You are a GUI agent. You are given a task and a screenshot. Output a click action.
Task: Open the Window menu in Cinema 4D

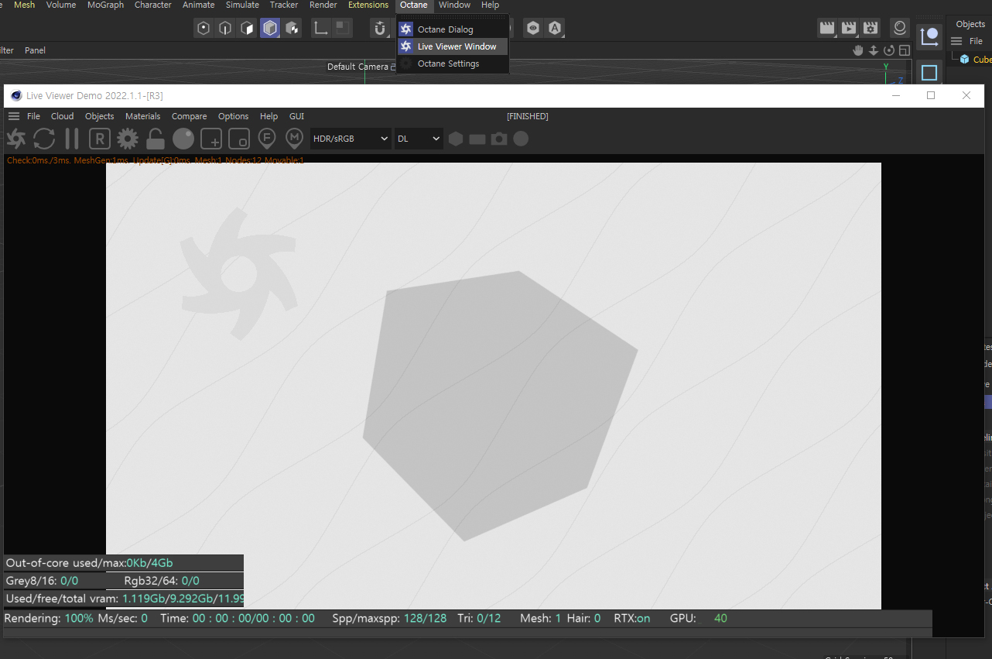click(454, 5)
